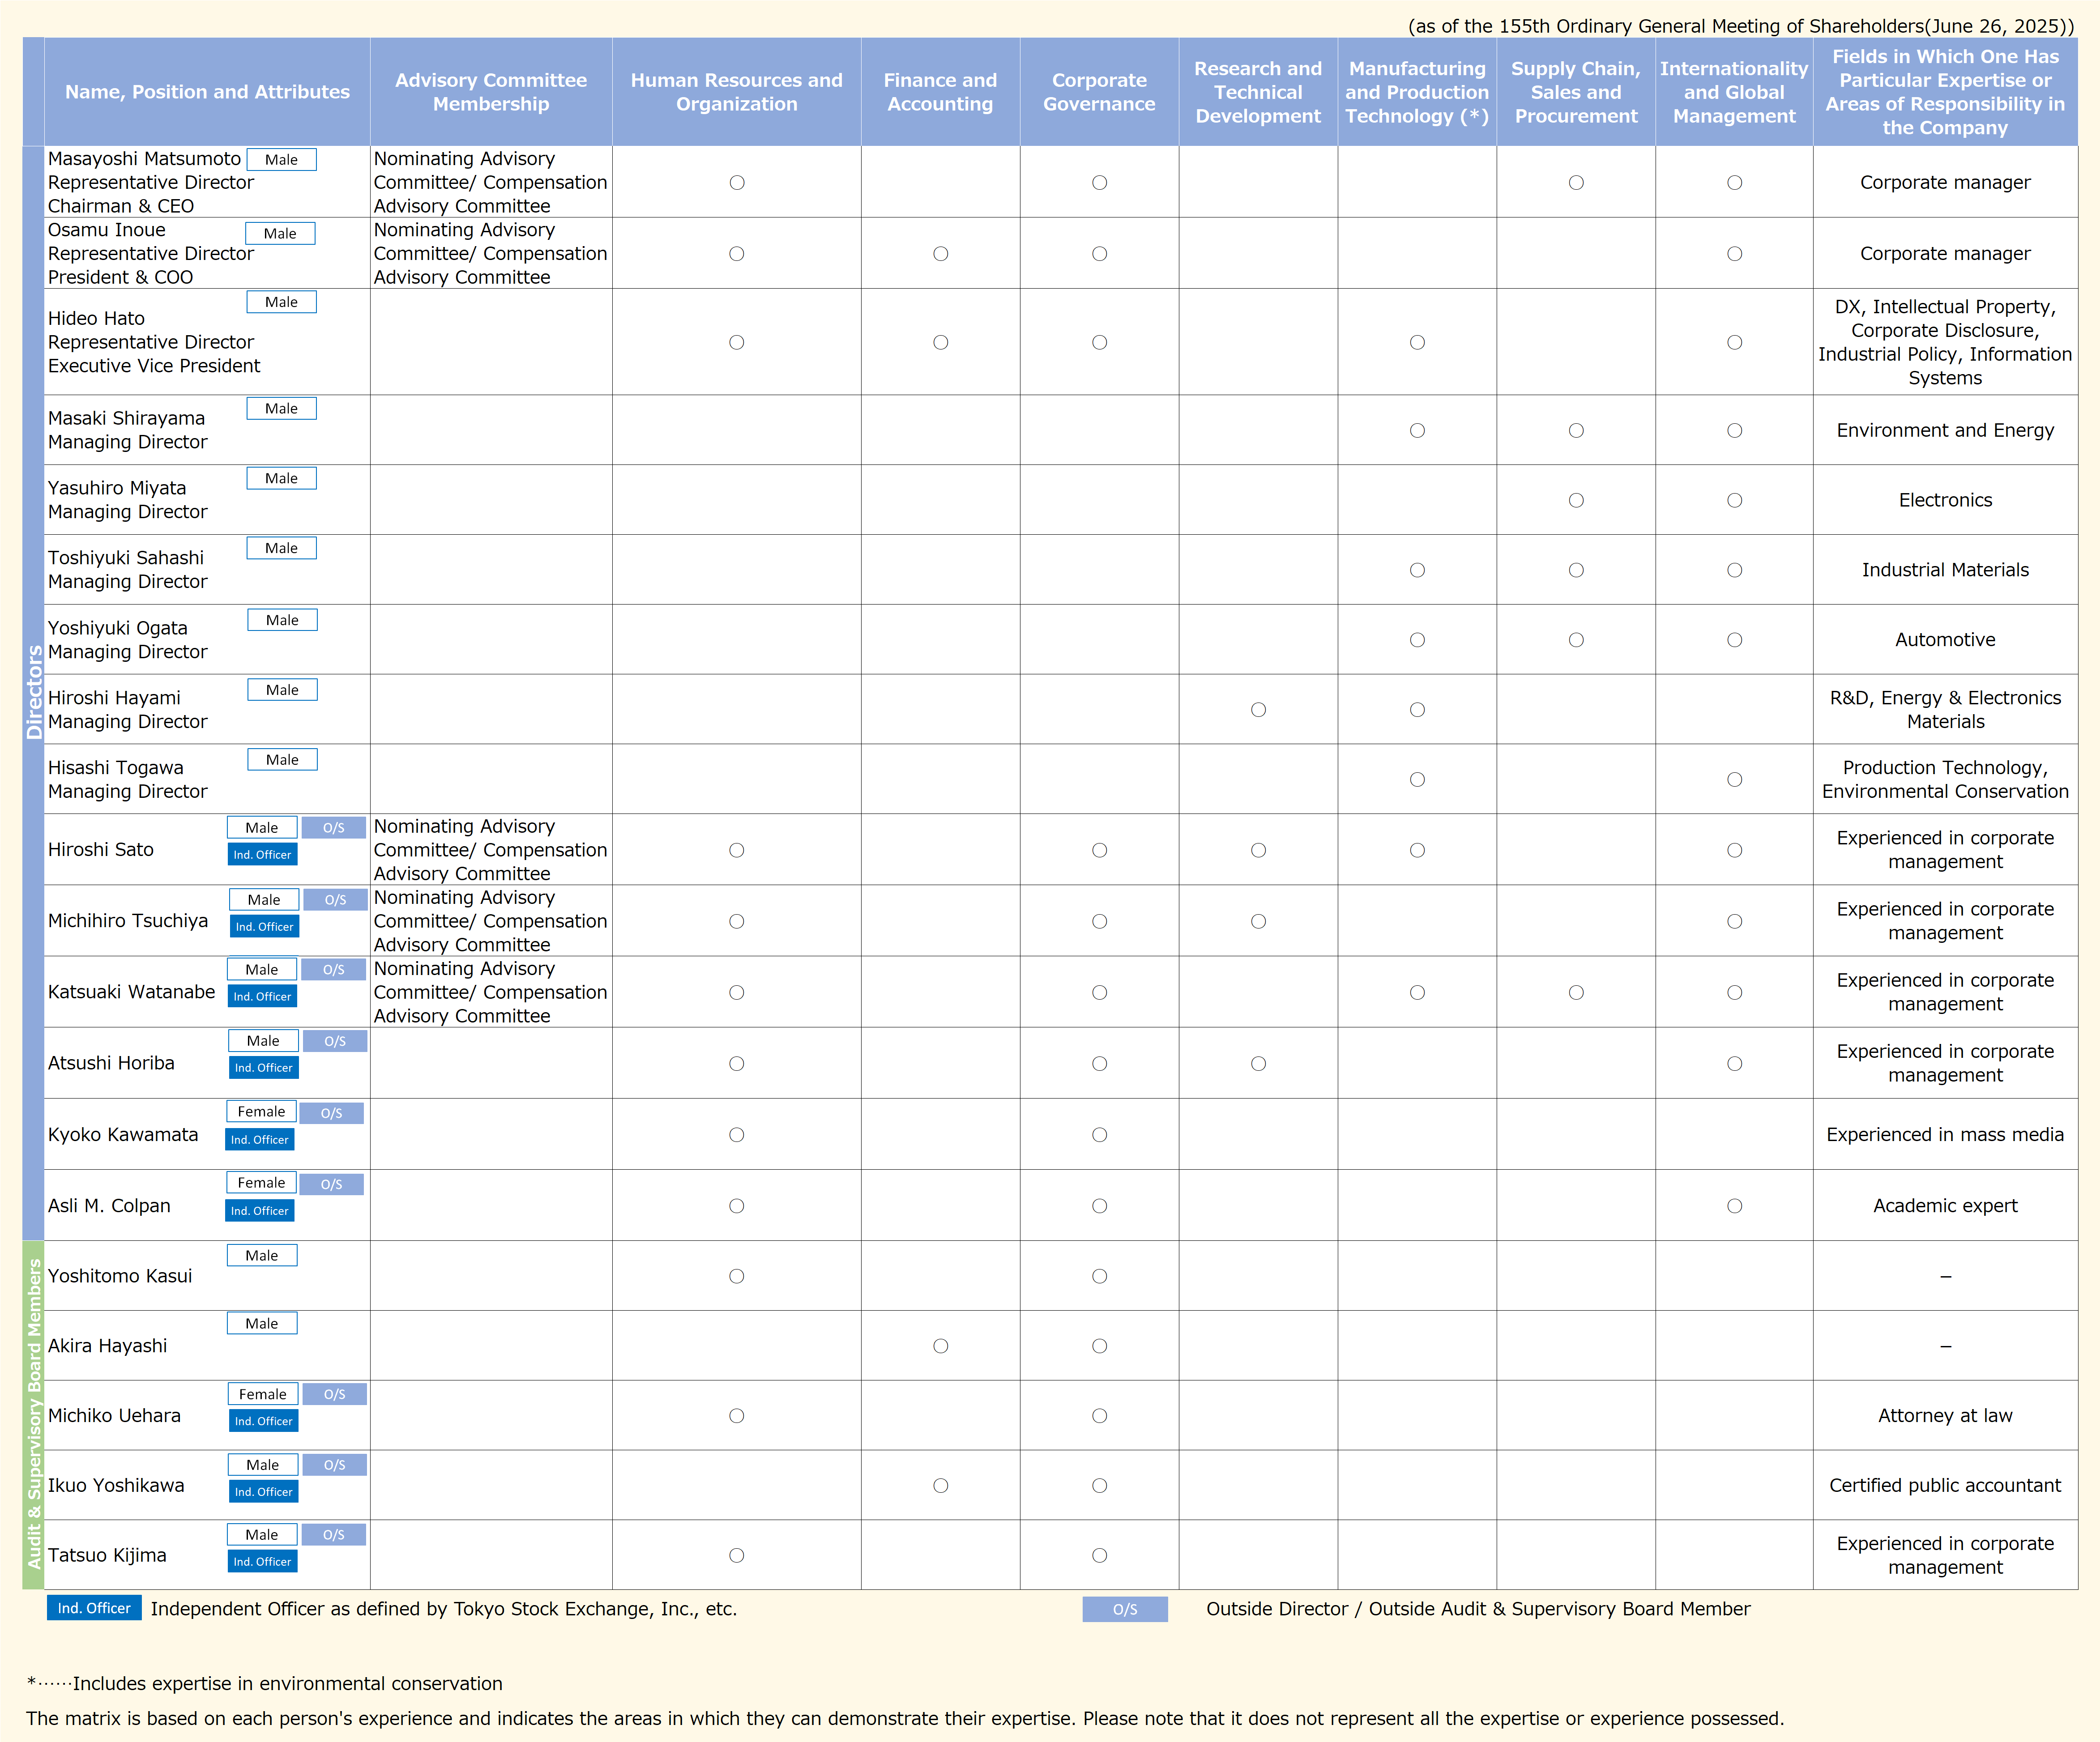The image size is (2100, 1742).
Task: Click the footnote about environmental conservation expertise
Action: coord(265,1684)
